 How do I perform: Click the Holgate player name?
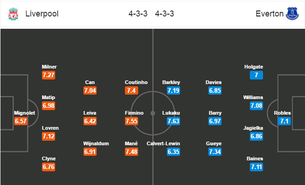(254, 67)
